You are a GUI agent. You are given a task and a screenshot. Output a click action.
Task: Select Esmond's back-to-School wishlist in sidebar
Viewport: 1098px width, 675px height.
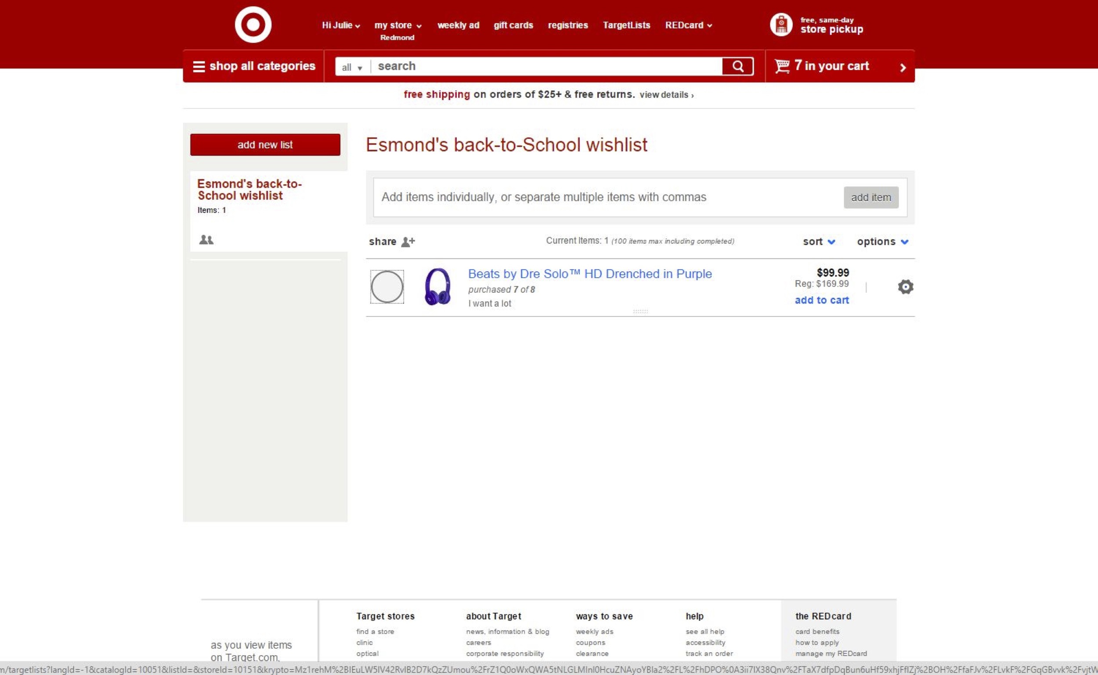tap(249, 189)
